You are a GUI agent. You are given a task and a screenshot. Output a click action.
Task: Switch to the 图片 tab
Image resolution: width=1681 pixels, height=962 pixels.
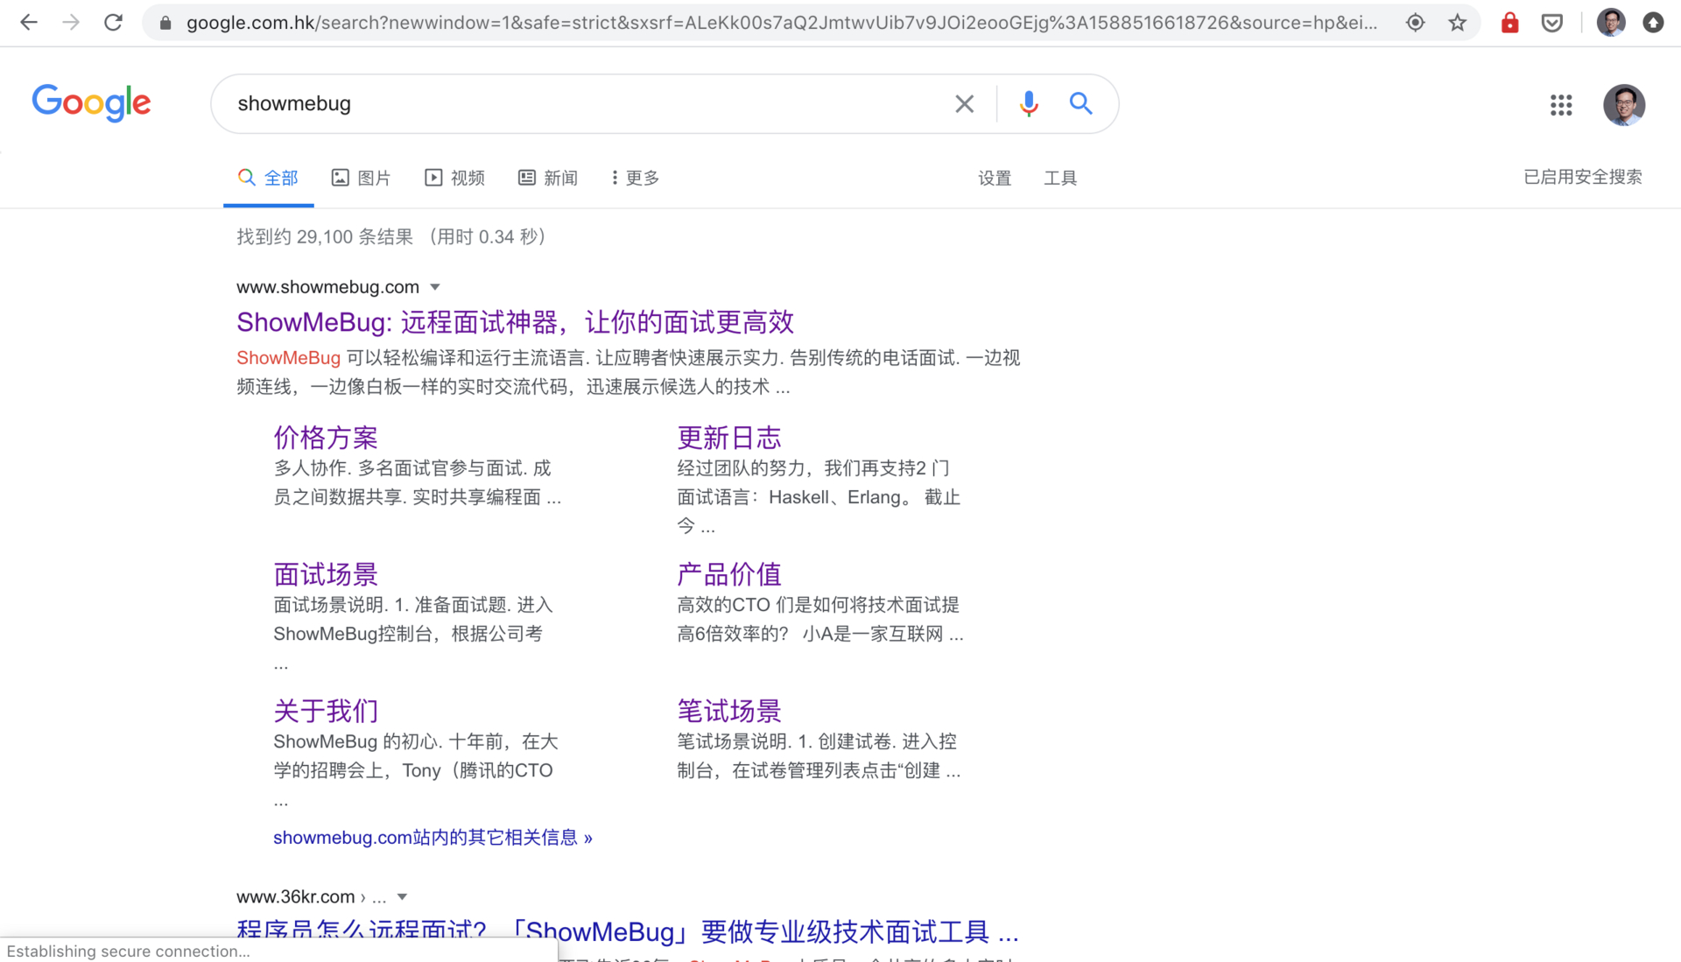pos(362,179)
